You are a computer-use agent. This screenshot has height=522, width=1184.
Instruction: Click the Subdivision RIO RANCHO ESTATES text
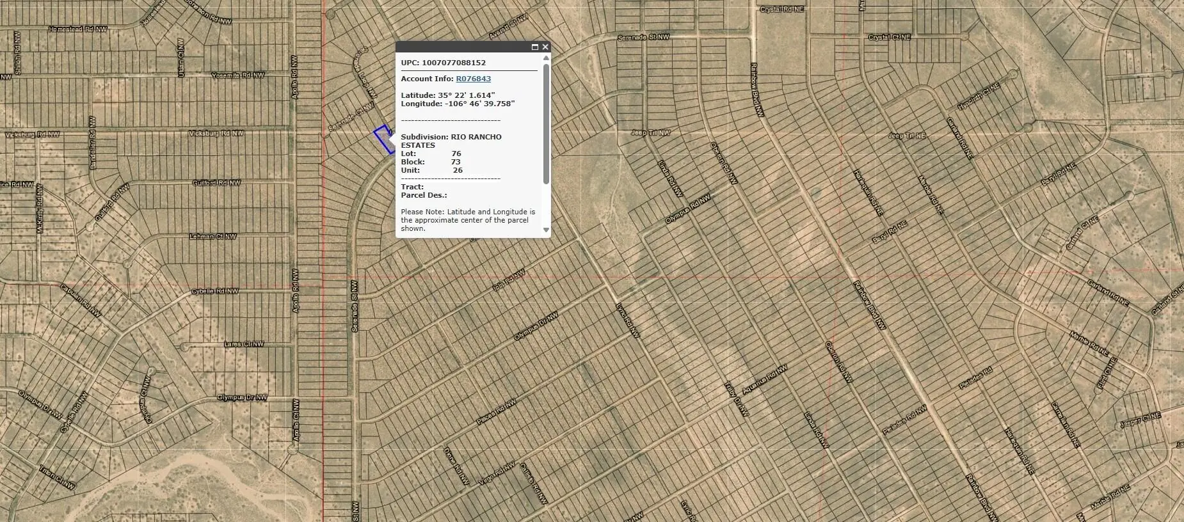pos(451,141)
